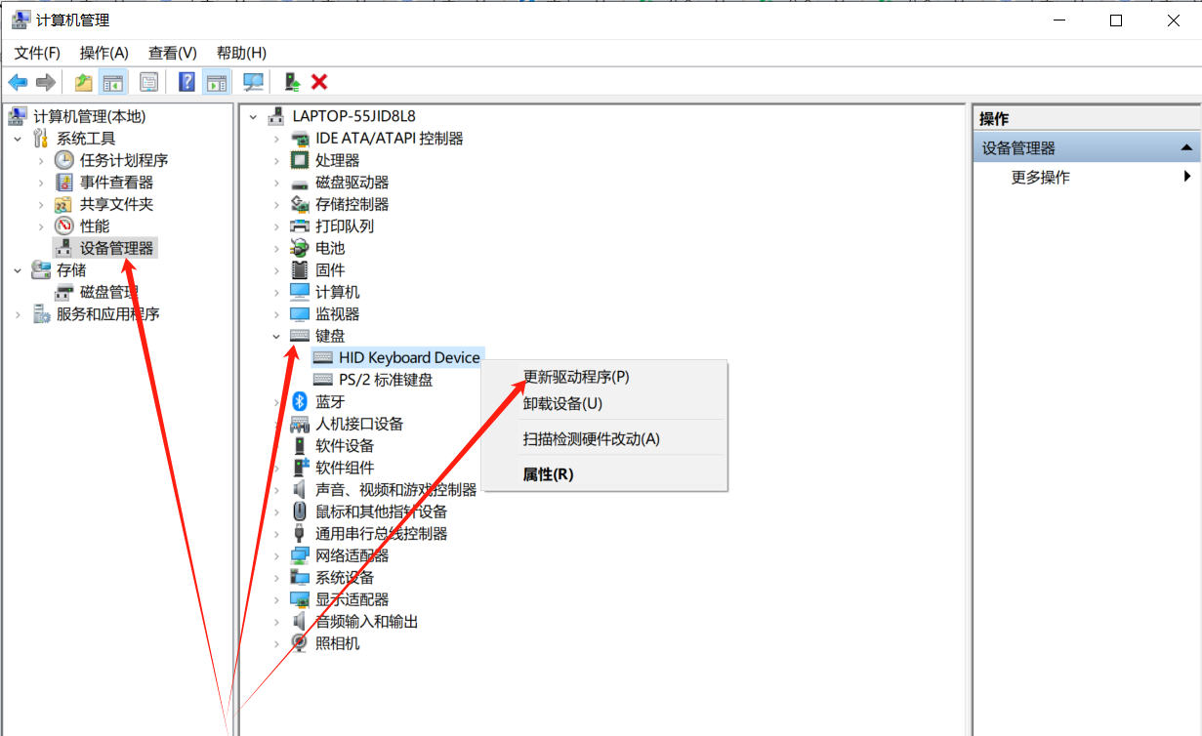The width and height of the screenshot is (1202, 736).
Task: Expand the 软件设备 category
Action: point(276,446)
